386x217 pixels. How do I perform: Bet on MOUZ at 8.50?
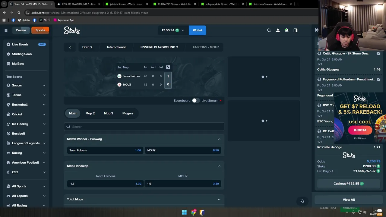point(183,150)
